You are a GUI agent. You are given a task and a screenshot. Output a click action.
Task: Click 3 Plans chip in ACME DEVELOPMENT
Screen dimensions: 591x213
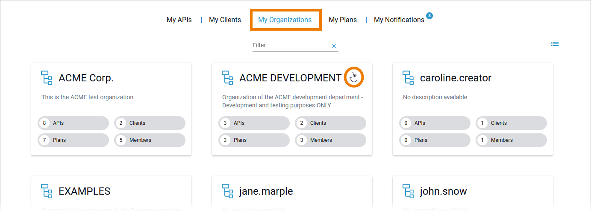(254, 140)
